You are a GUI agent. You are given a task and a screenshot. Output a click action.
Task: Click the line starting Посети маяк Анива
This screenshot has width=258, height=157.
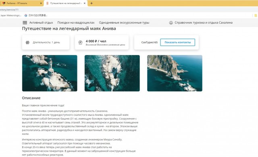click(x=65, y=111)
